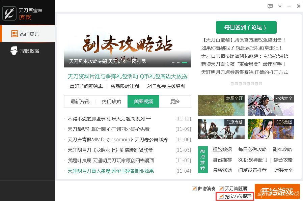Close the 天刀百宝箱 window

(x=298, y=6)
